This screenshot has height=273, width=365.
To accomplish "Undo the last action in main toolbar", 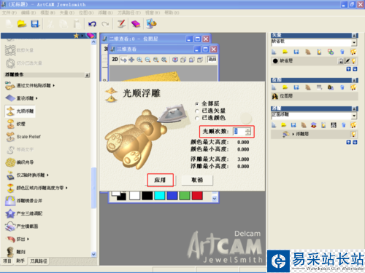I will [x=93, y=24].
